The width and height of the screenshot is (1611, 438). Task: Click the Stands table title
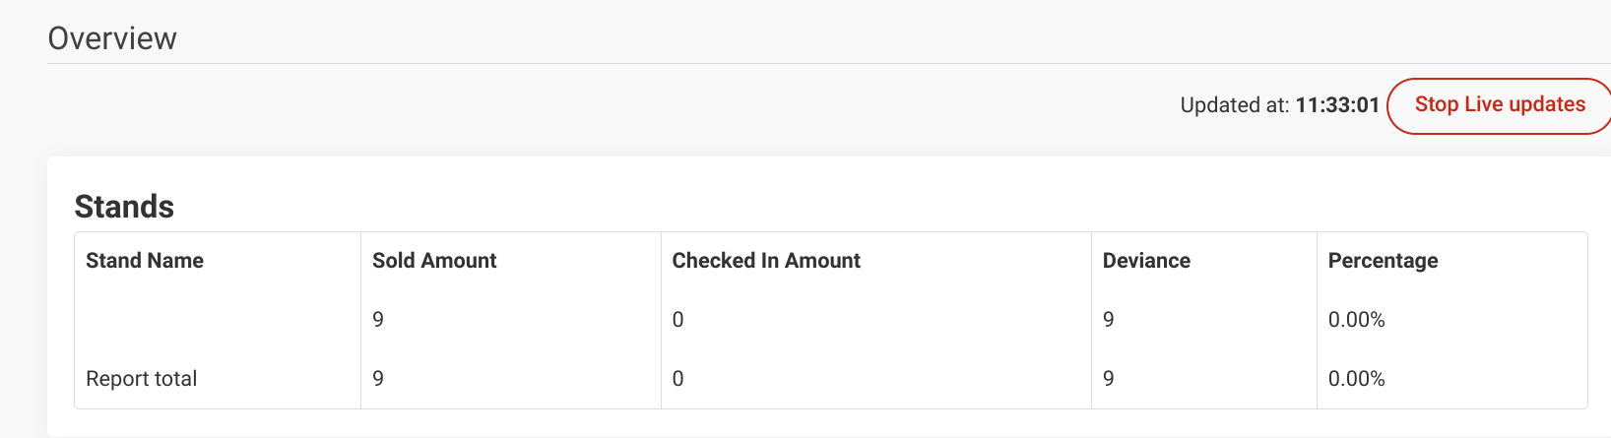pyautogui.click(x=124, y=207)
